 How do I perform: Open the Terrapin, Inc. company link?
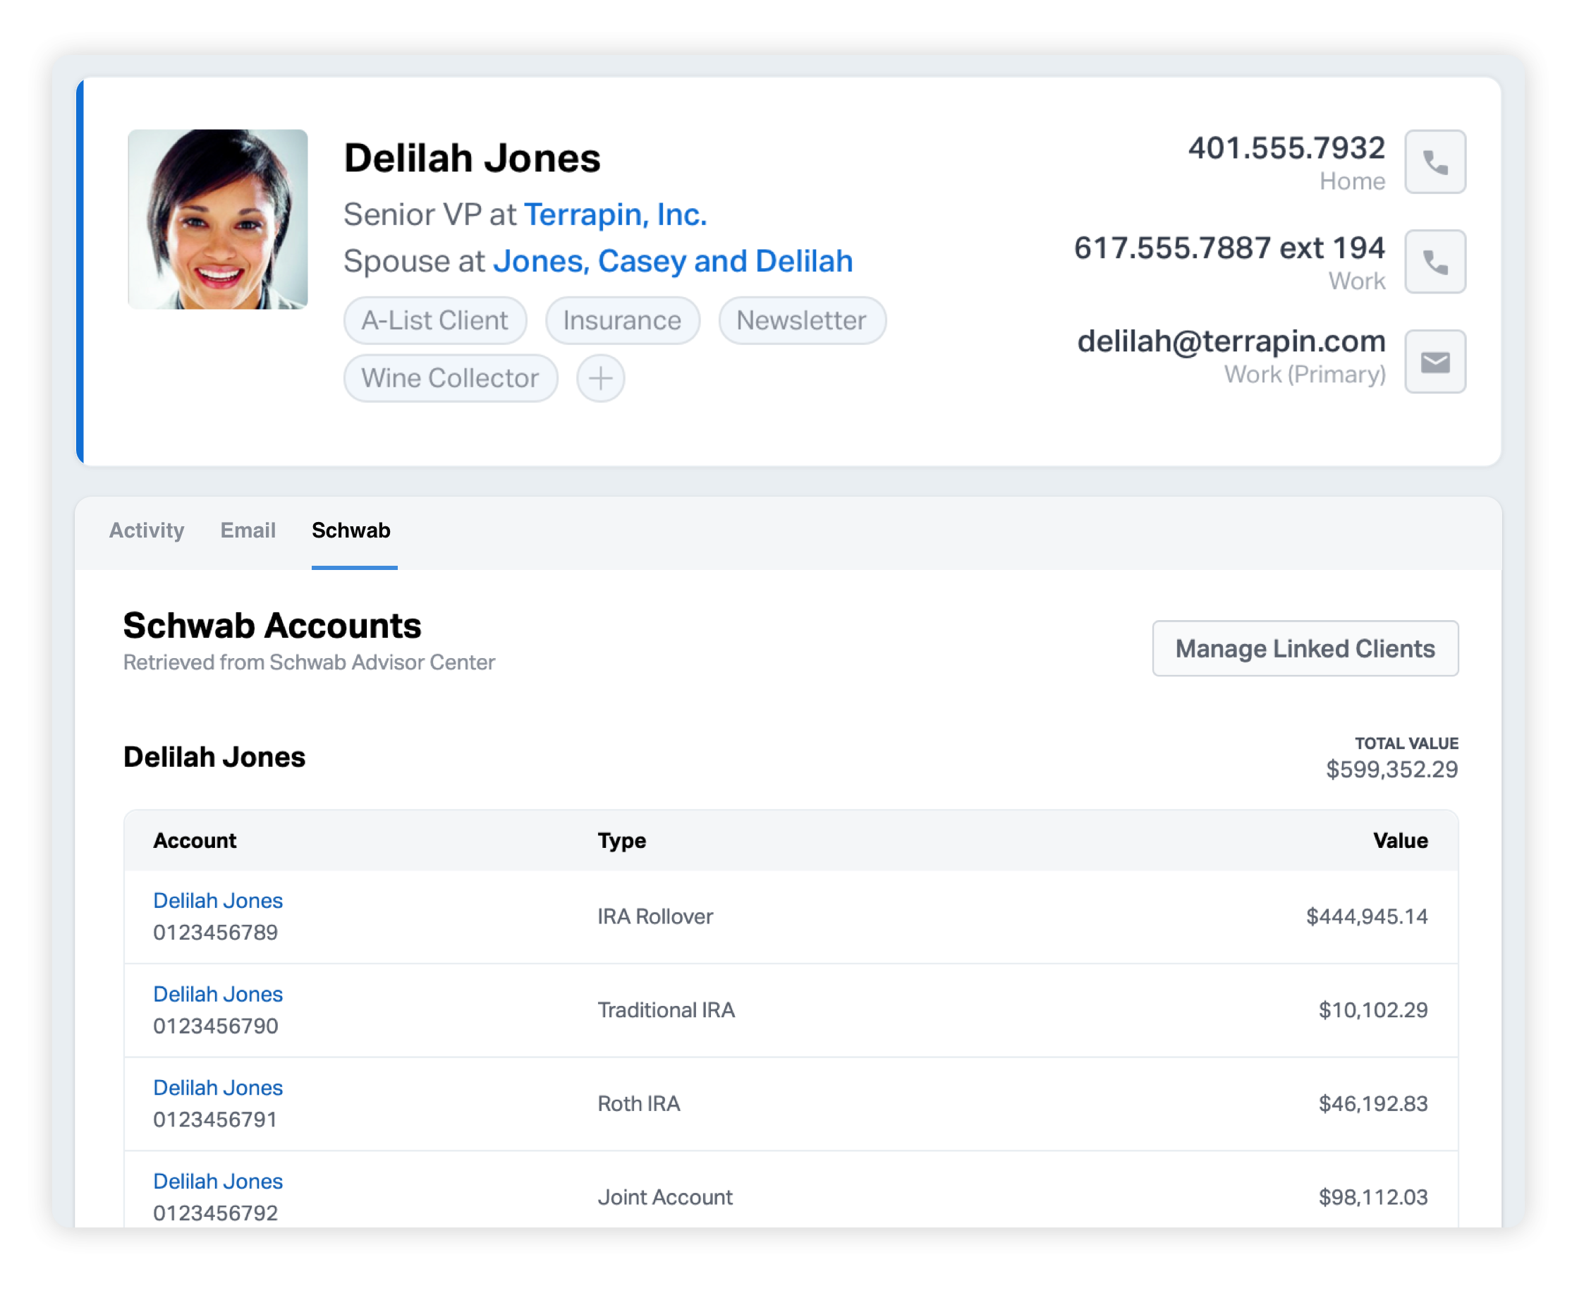(x=615, y=214)
